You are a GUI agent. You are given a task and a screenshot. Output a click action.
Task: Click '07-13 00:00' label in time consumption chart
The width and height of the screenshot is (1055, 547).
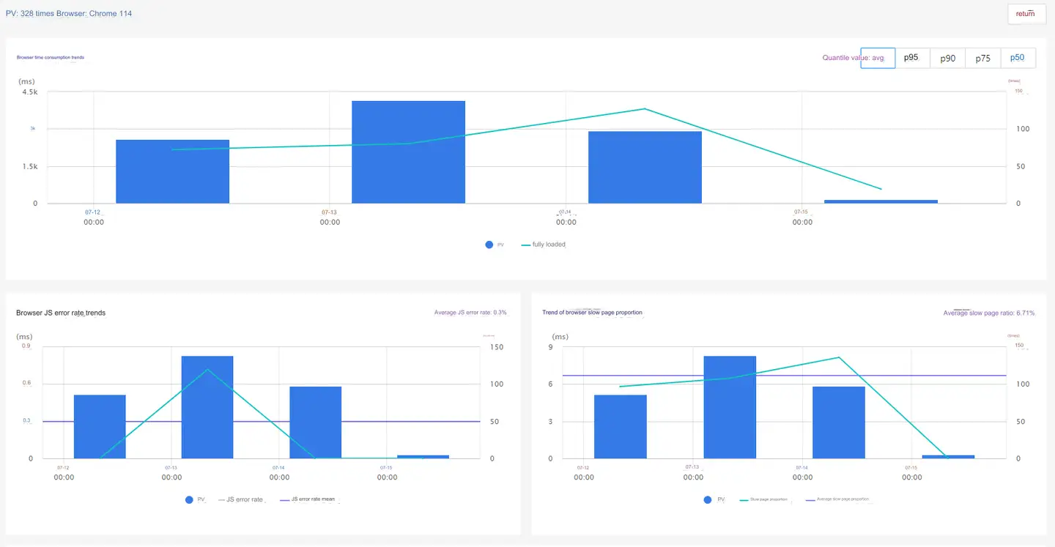(330, 217)
